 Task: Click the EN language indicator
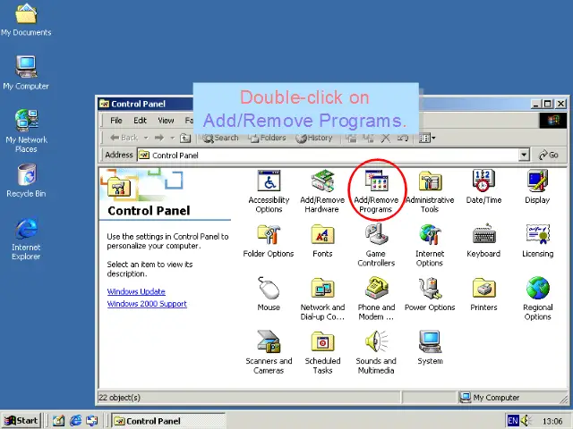(x=513, y=421)
